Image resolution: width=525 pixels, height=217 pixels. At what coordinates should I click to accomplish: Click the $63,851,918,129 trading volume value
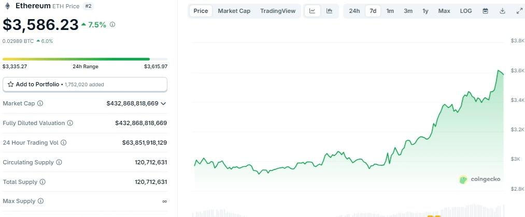[x=145, y=143]
